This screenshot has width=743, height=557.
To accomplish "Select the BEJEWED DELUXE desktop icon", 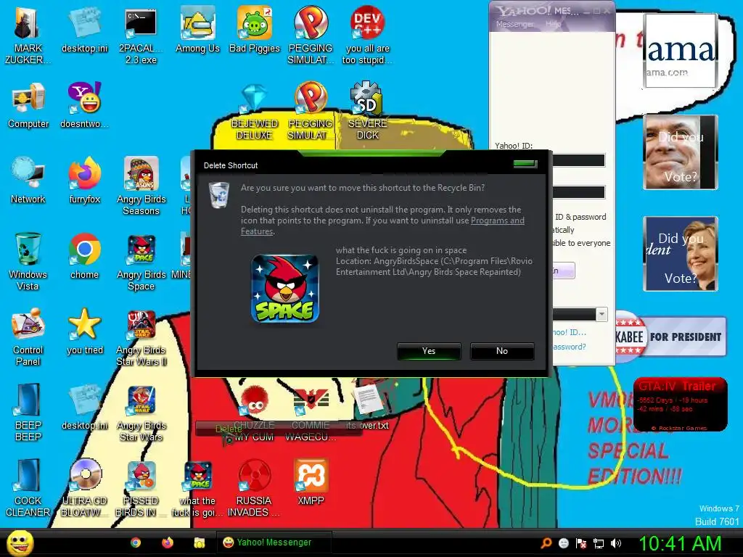I will click(255, 112).
